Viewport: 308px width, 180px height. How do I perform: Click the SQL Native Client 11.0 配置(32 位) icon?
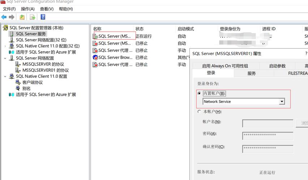(12, 46)
